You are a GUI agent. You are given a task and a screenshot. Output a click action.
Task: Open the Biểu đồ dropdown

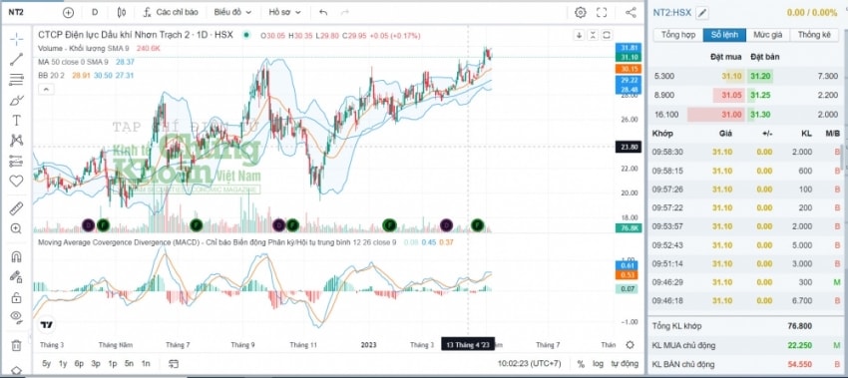[x=232, y=12]
